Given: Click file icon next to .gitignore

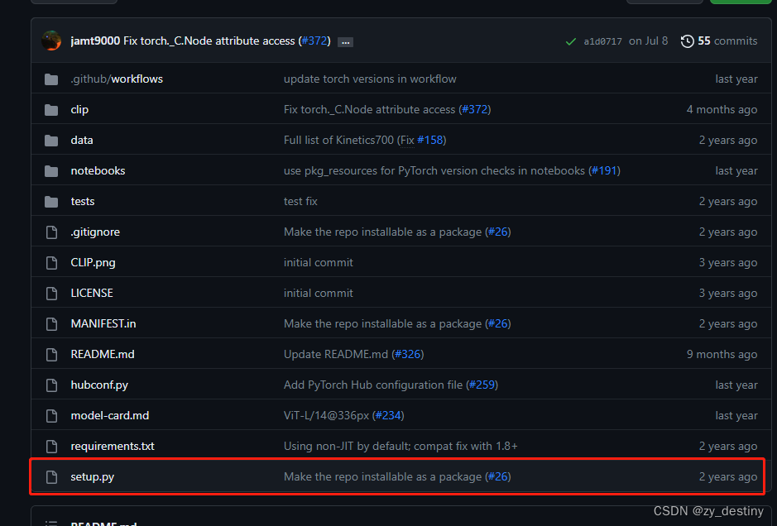Looking at the screenshot, I should [x=51, y=232].
